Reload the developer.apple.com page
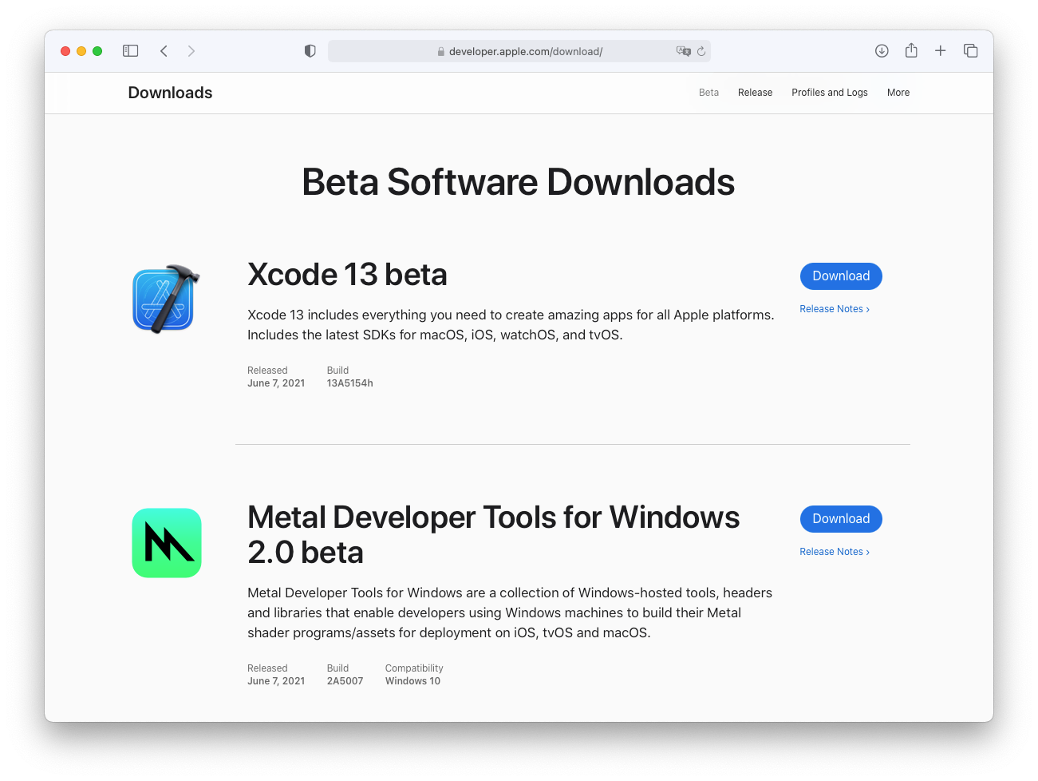 pyautogui.click(x=701, y=51)
